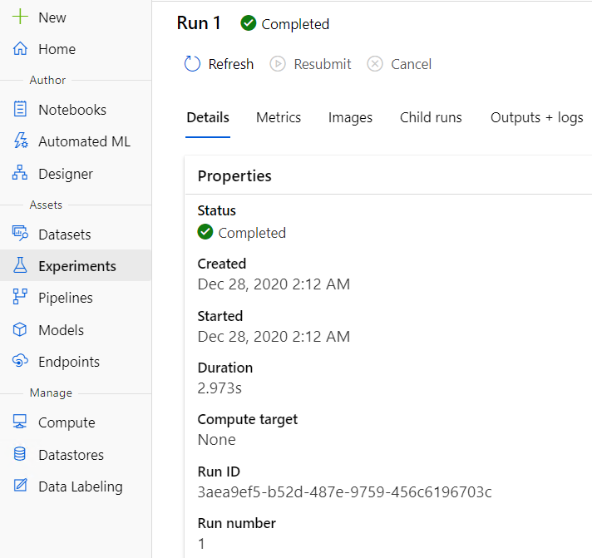
Task: Click the Cancel button label
Action: point(411,64)
